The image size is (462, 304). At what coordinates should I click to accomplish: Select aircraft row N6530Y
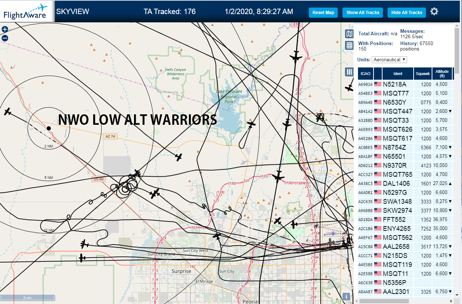pyautogui.click(x=405, y=102)
